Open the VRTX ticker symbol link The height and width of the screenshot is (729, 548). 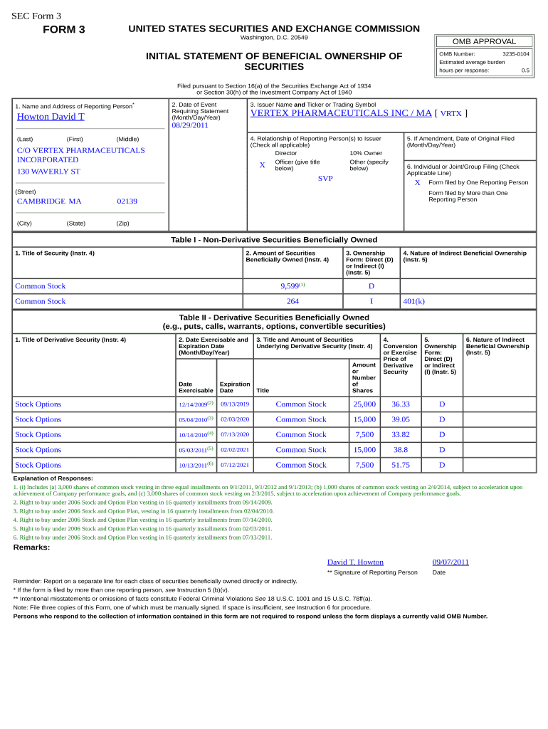click(x=451, y=114)
